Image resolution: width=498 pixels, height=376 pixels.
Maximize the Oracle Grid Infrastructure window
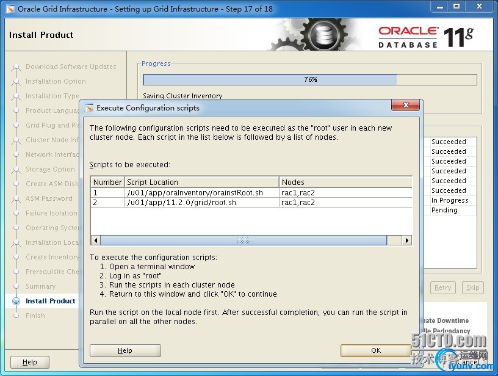(x=457, y=7)
